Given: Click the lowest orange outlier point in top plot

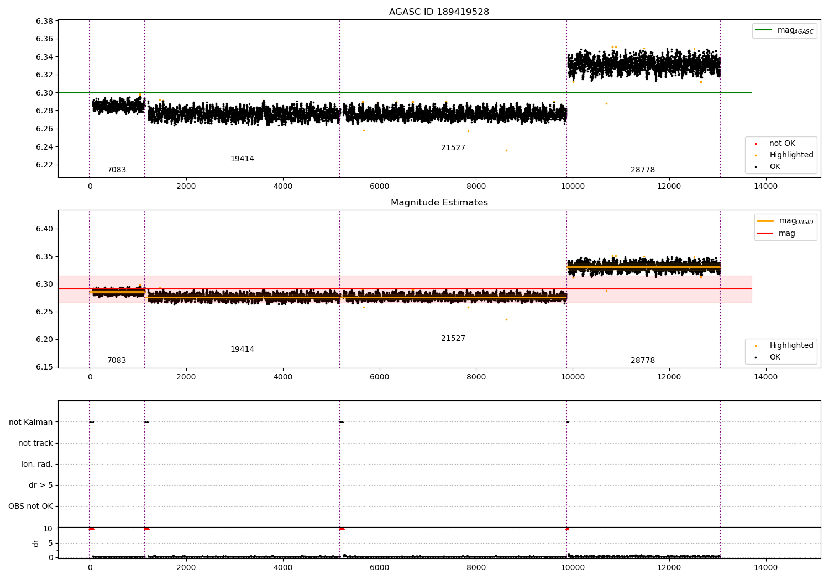Looking at the screenshot, I should click(x=506, y=150).
